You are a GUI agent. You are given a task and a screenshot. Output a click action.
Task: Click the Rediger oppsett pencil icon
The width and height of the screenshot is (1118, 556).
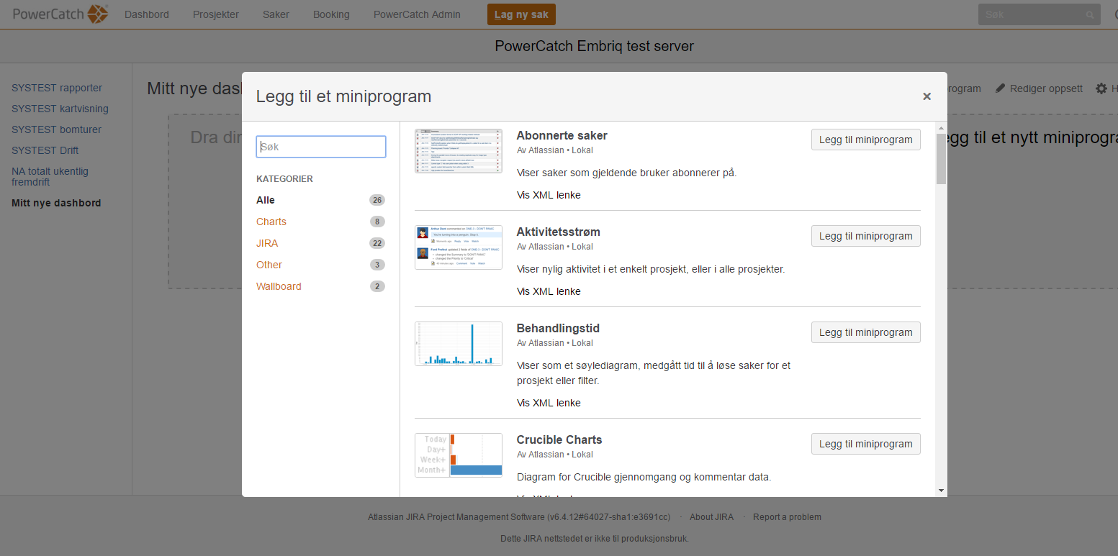(x=1000, y=88)
